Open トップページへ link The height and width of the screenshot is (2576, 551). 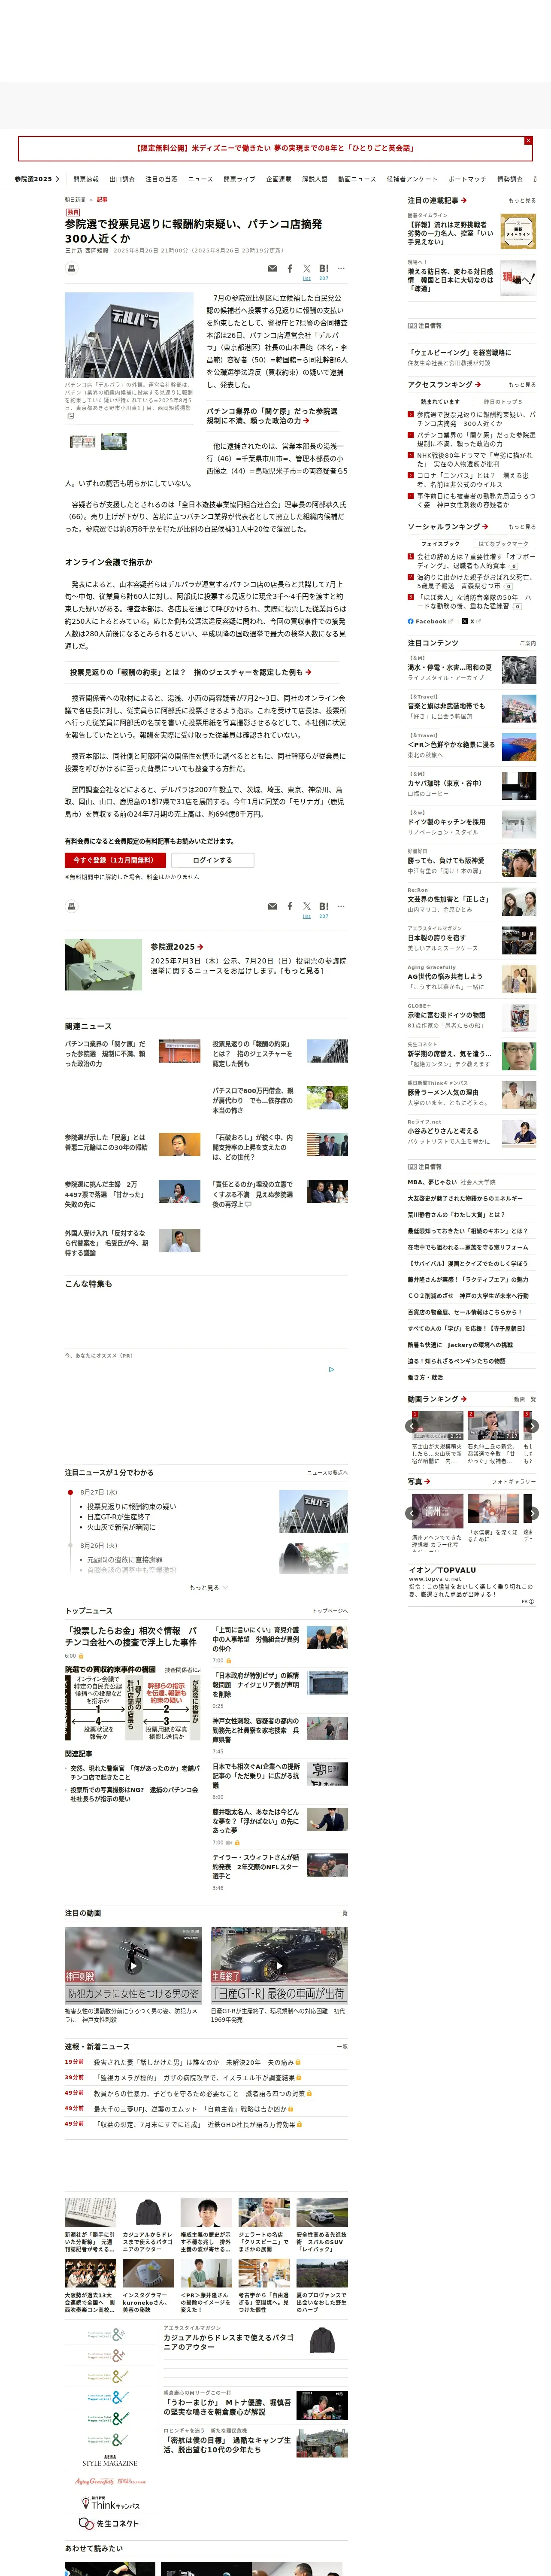pos(330,1611)
